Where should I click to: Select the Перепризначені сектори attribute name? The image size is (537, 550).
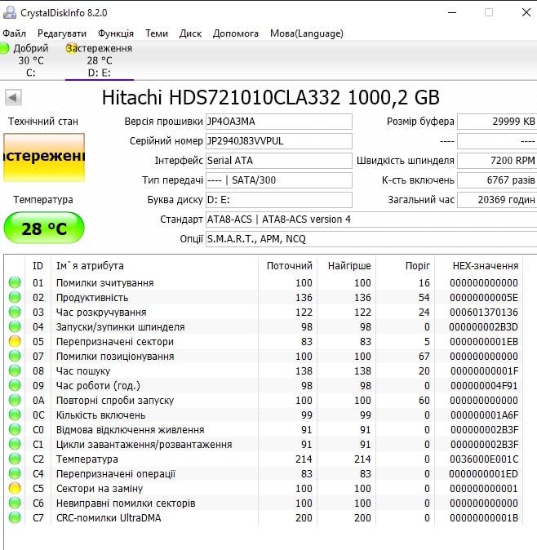115,342
